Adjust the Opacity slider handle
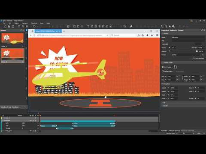206x154 pixels. [197, 51]
